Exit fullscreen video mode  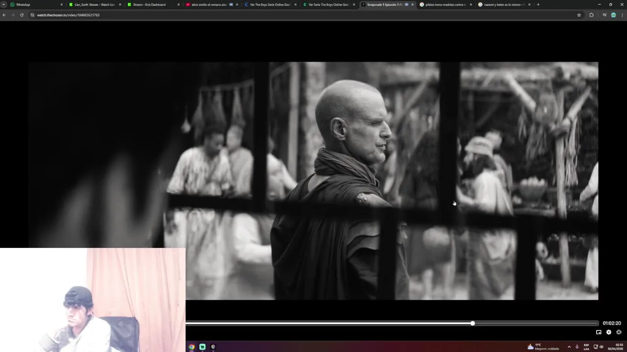(619, 332)
